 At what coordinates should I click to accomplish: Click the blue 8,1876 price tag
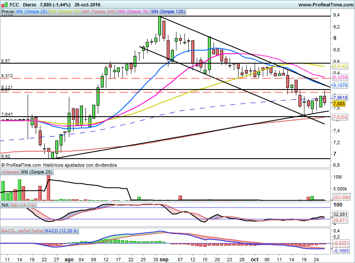tap(340, 85)
